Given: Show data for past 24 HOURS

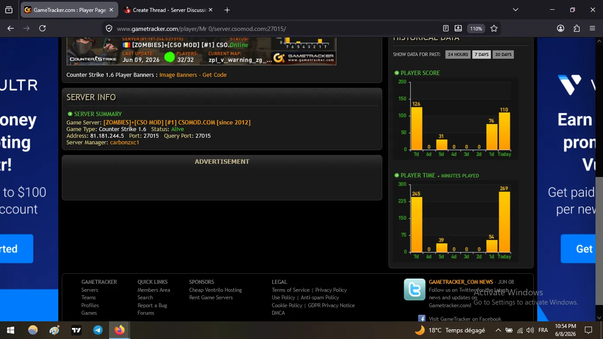Looking at the screenshot, I should pos(458,55).
